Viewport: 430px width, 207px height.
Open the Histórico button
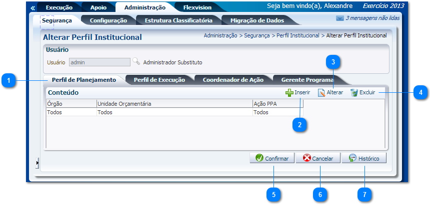(x=364, y=158)
